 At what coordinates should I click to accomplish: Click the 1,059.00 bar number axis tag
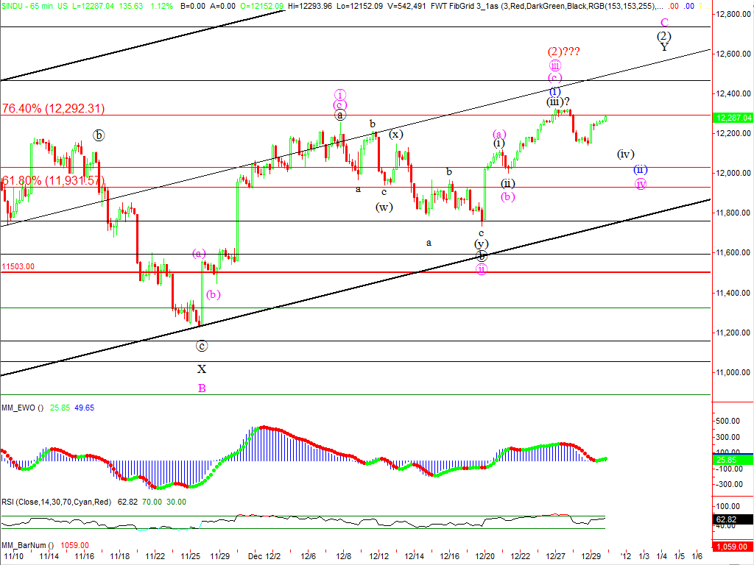(x=732, y=545)
